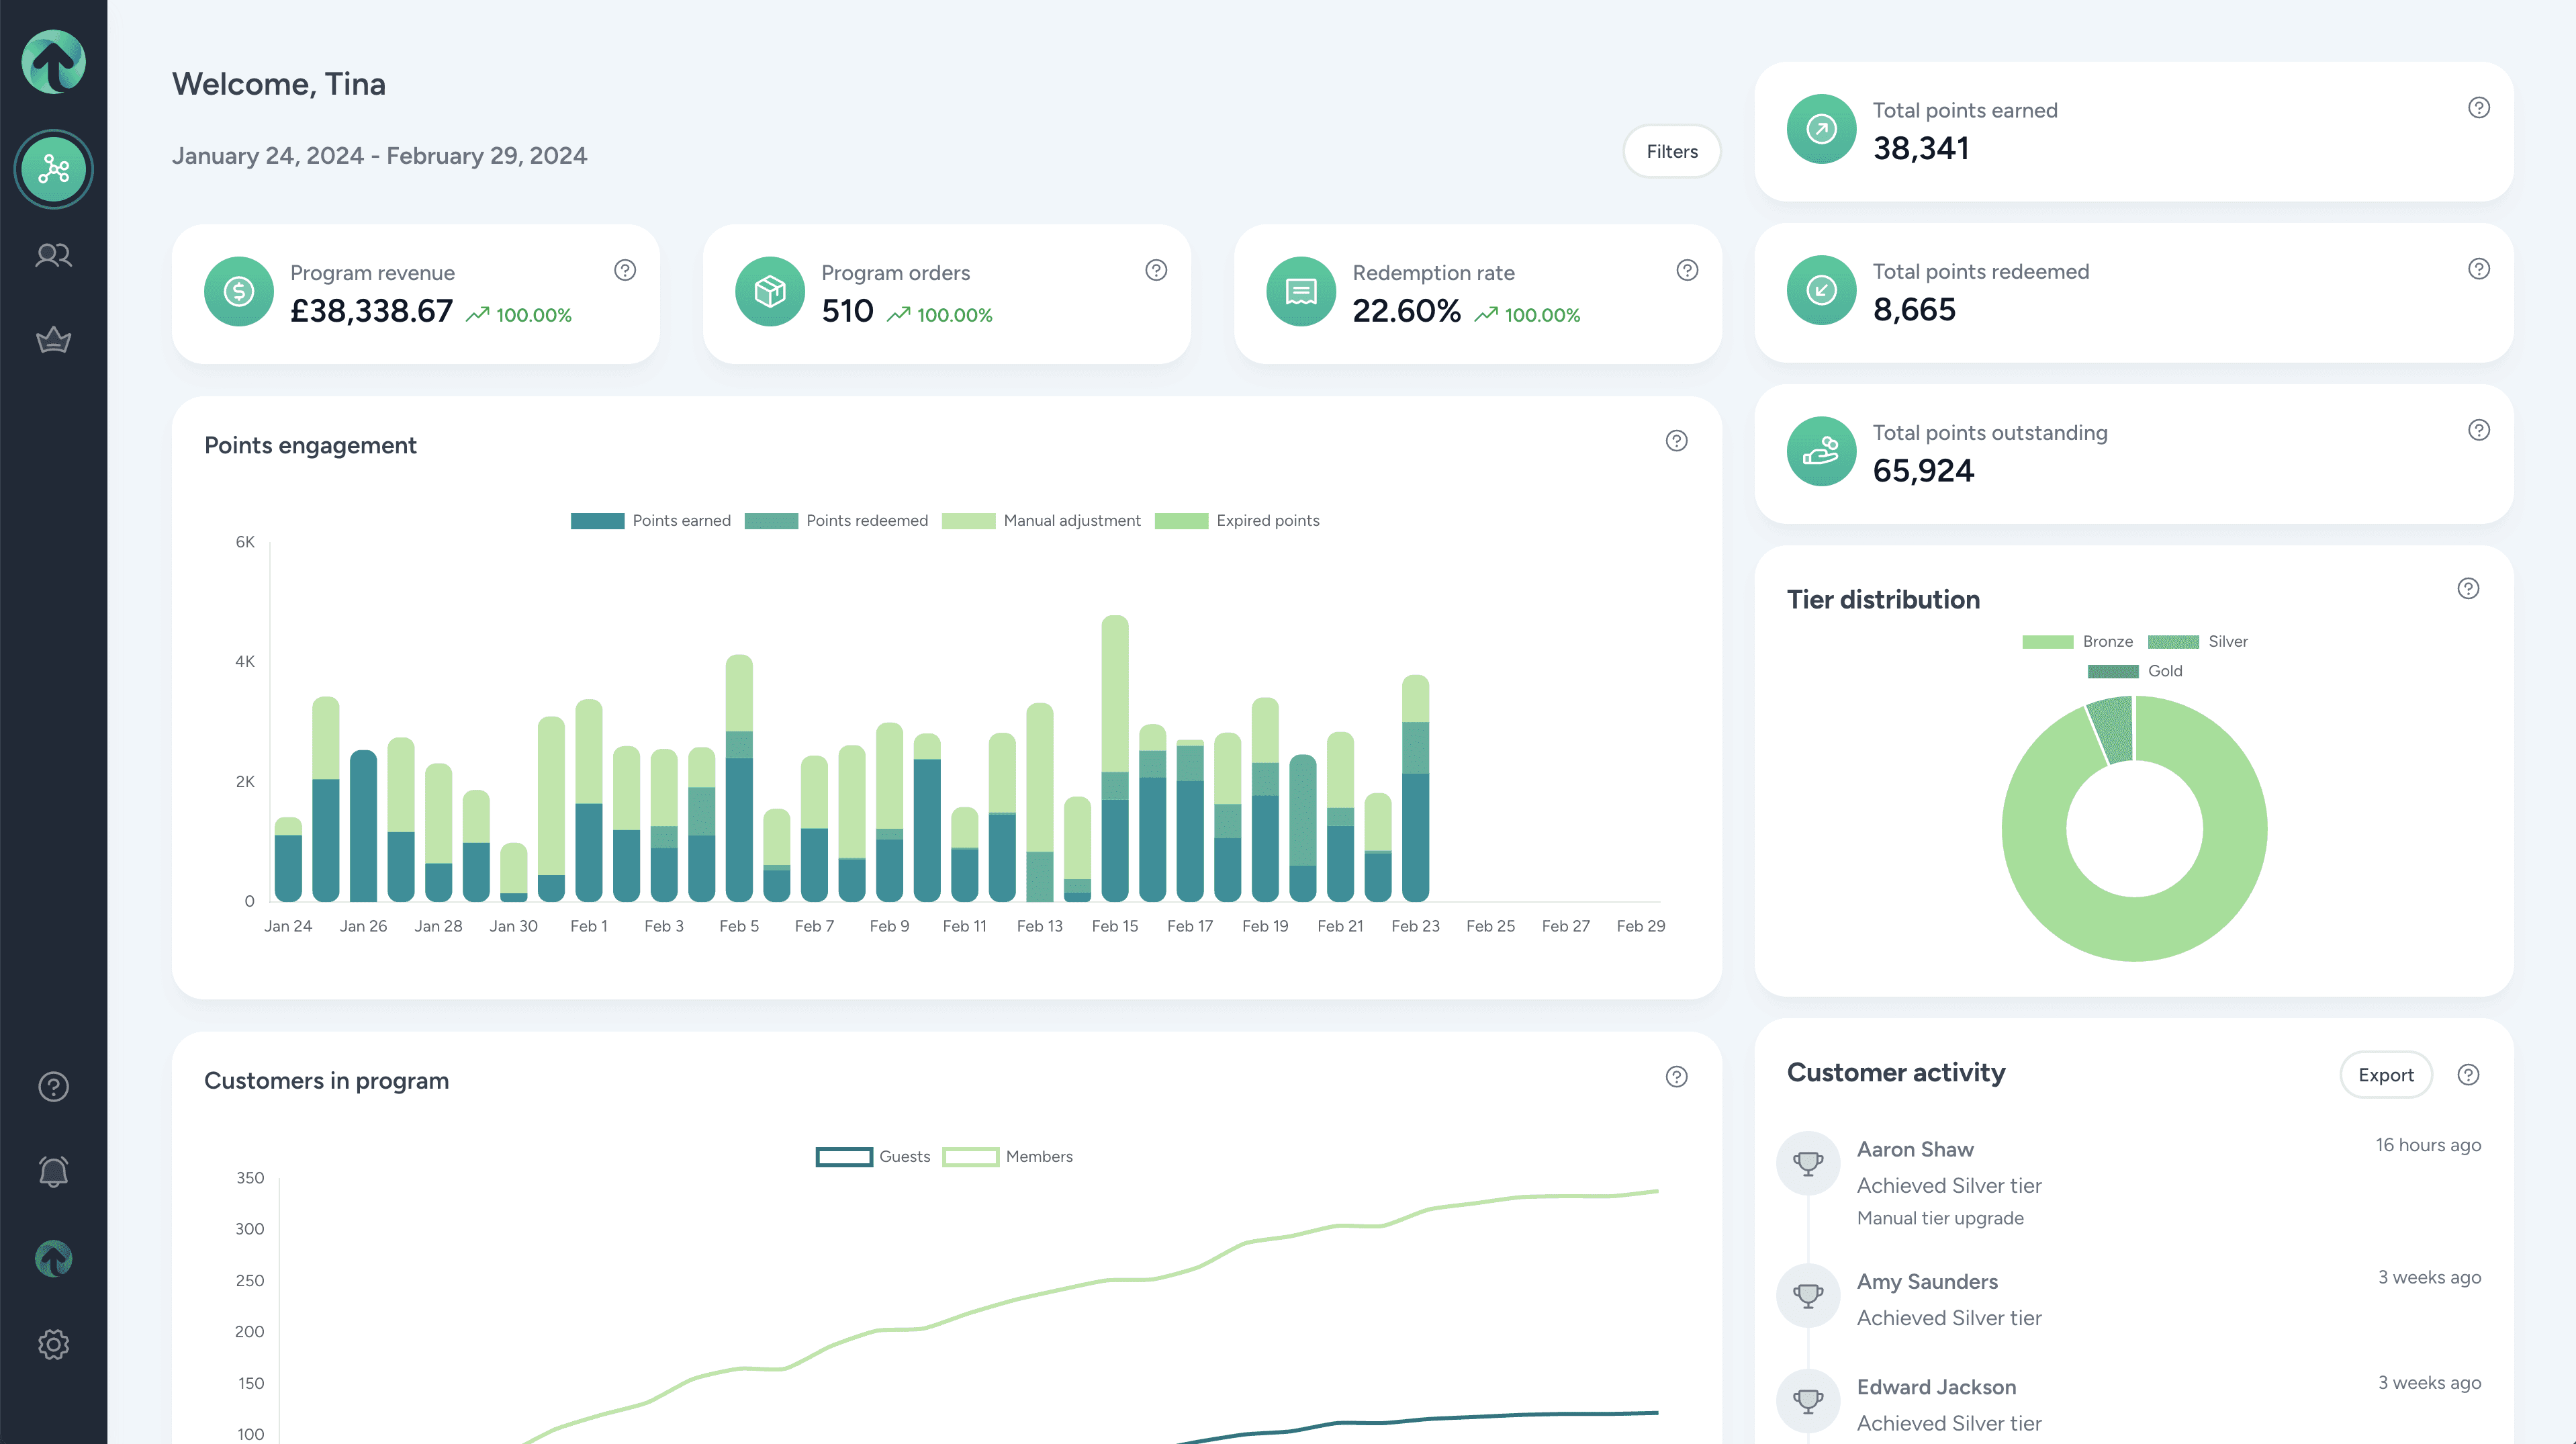2576x1444 pixels.
Task: Click the 8,665 points redeemed value
Action: [1914, 310]
